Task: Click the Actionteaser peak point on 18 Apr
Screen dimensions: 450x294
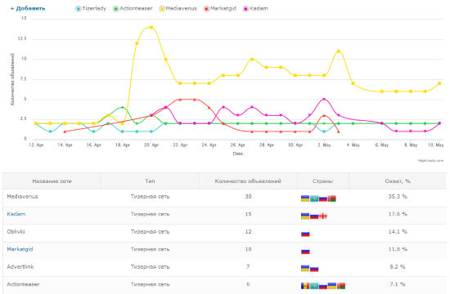Action: click(x=123, y=108)
